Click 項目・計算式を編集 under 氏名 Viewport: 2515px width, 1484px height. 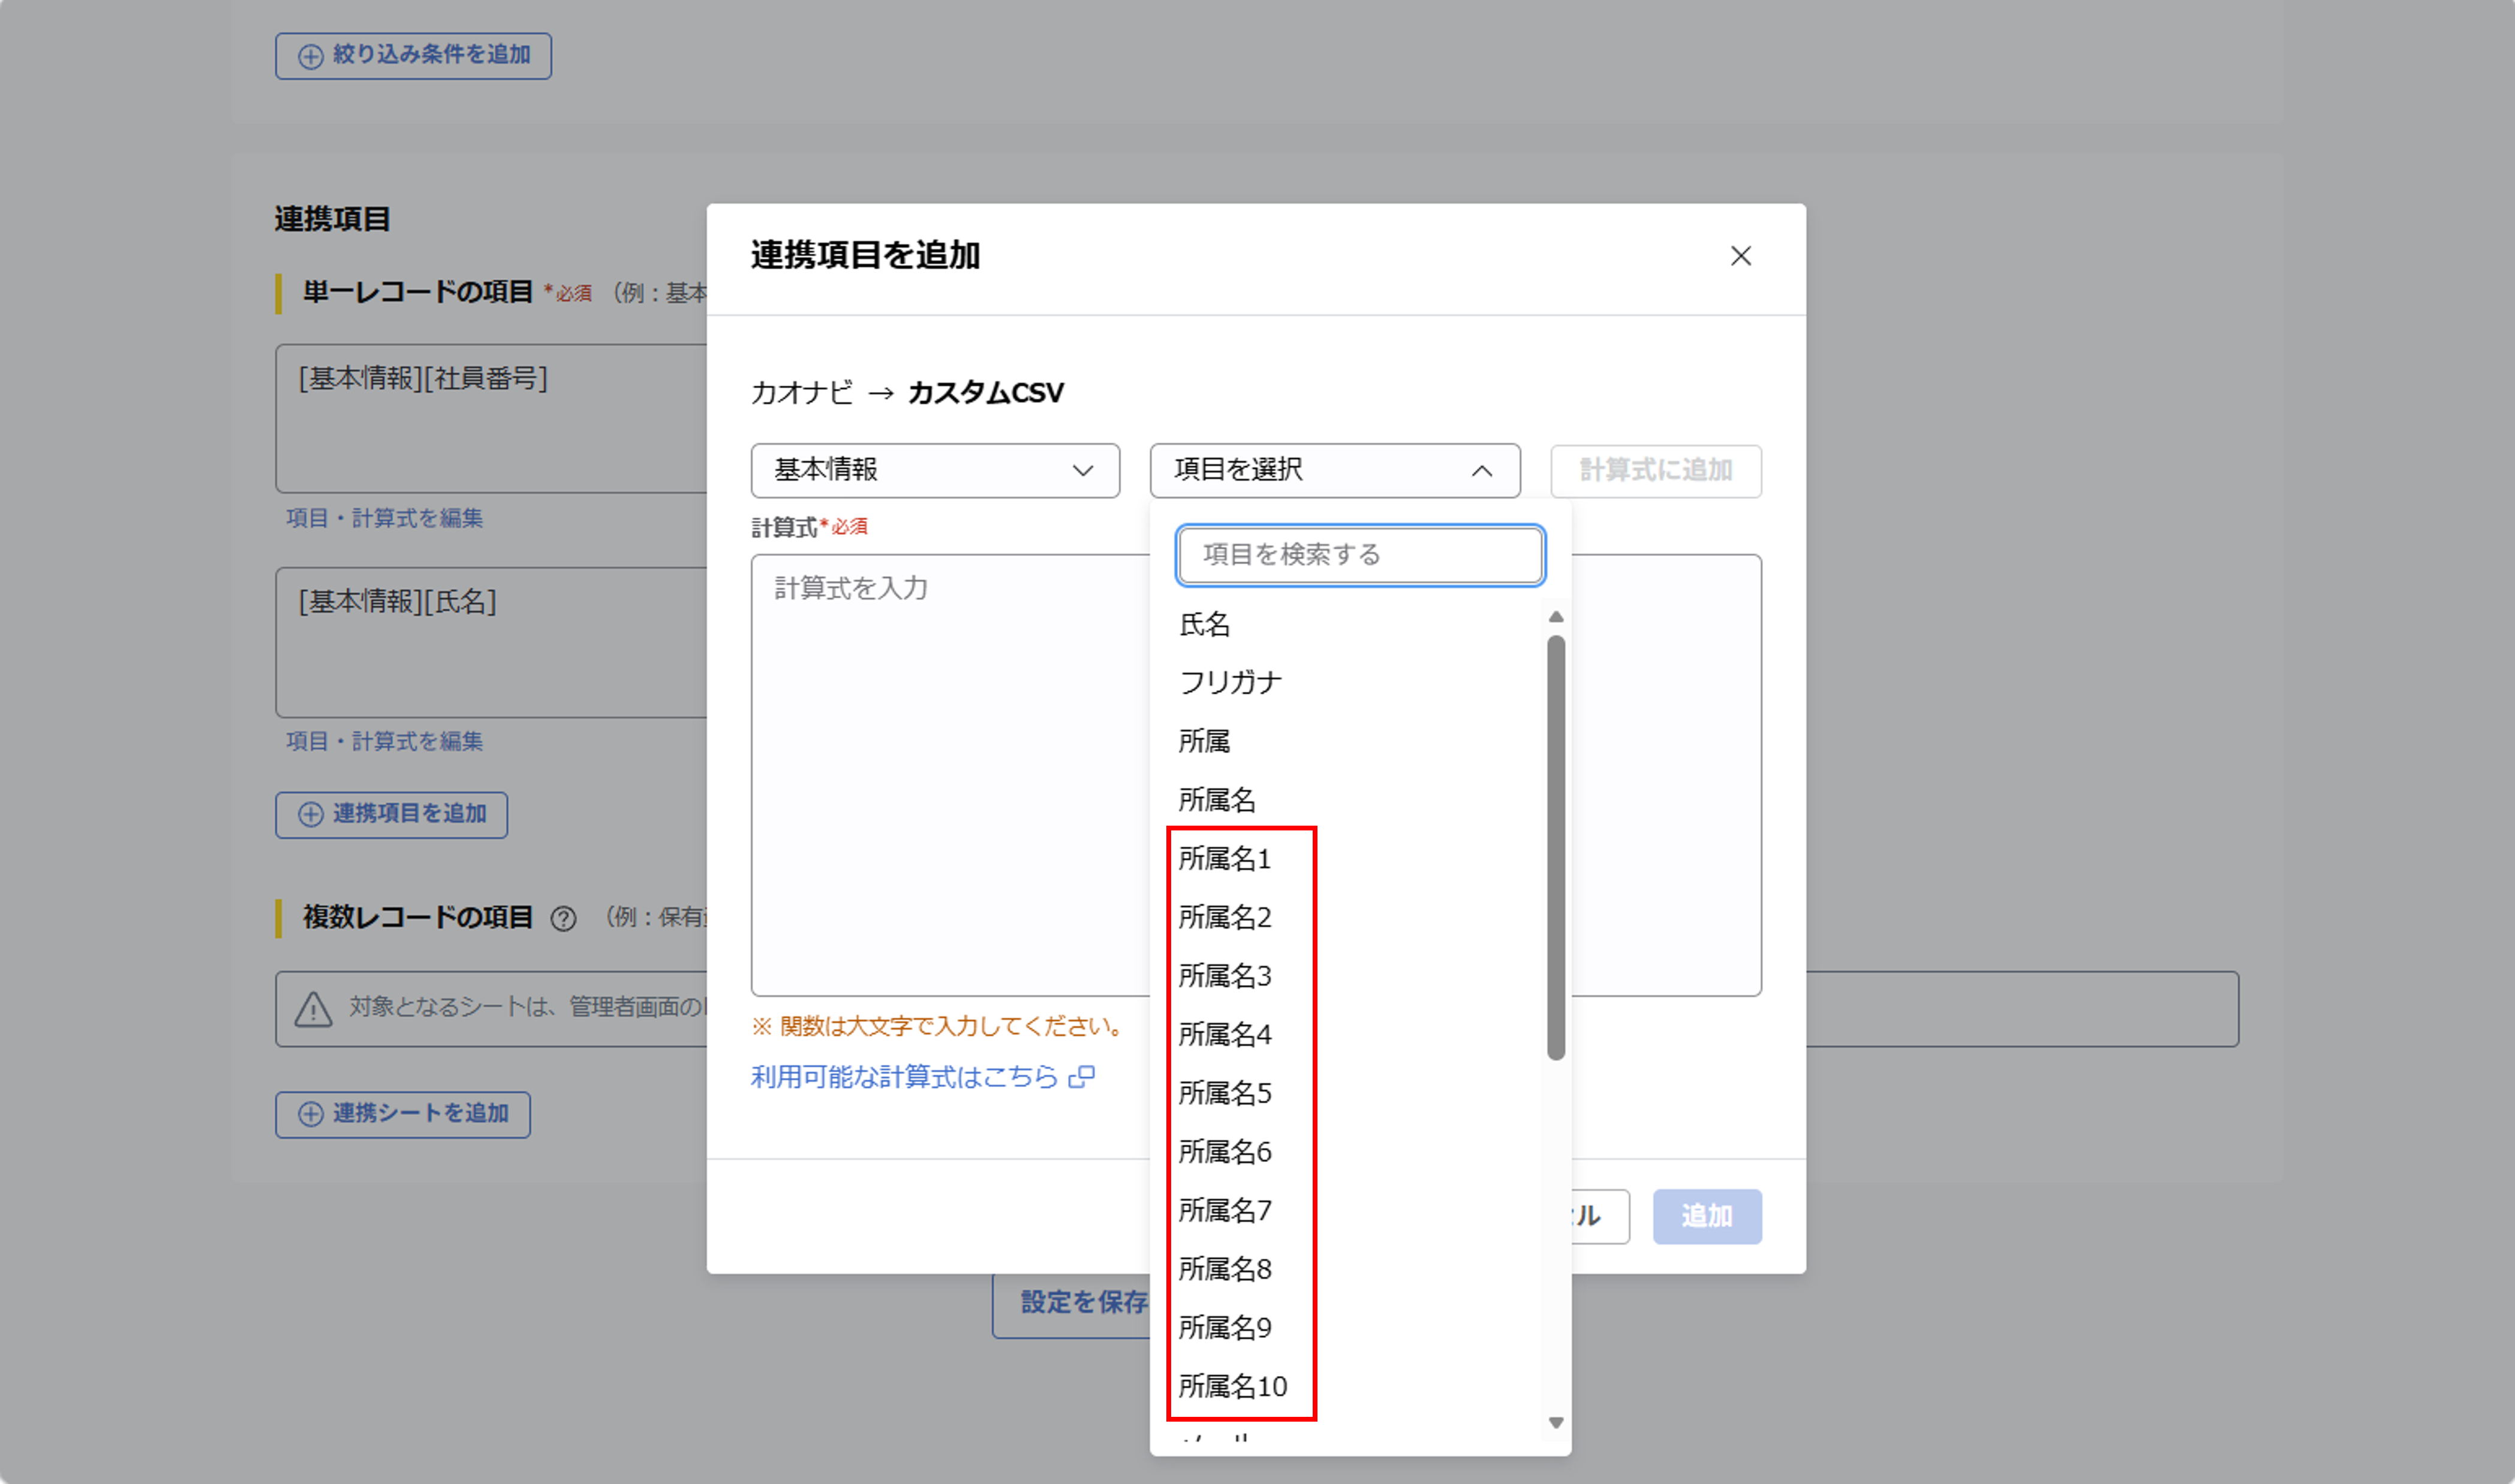tap(385, 741)
